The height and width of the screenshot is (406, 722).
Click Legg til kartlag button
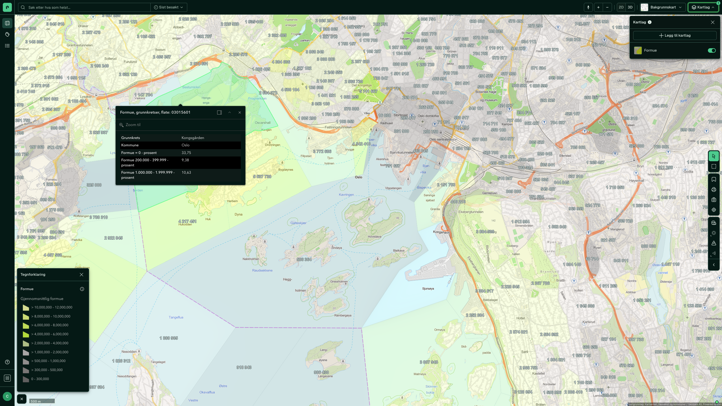coord(675,36)
